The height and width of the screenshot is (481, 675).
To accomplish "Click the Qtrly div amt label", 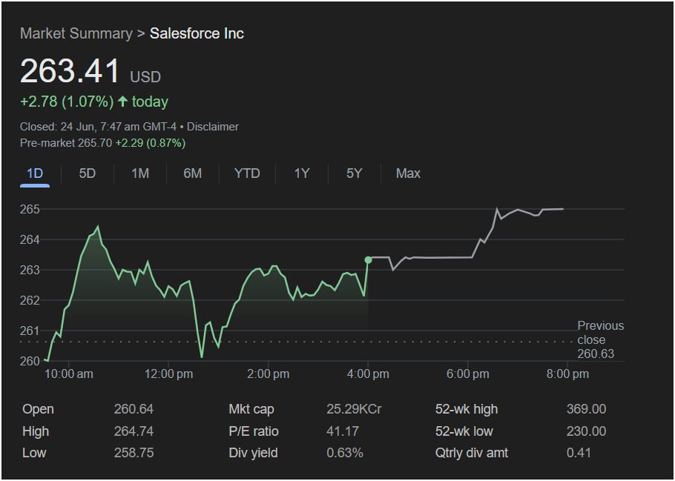I will 472,453.
